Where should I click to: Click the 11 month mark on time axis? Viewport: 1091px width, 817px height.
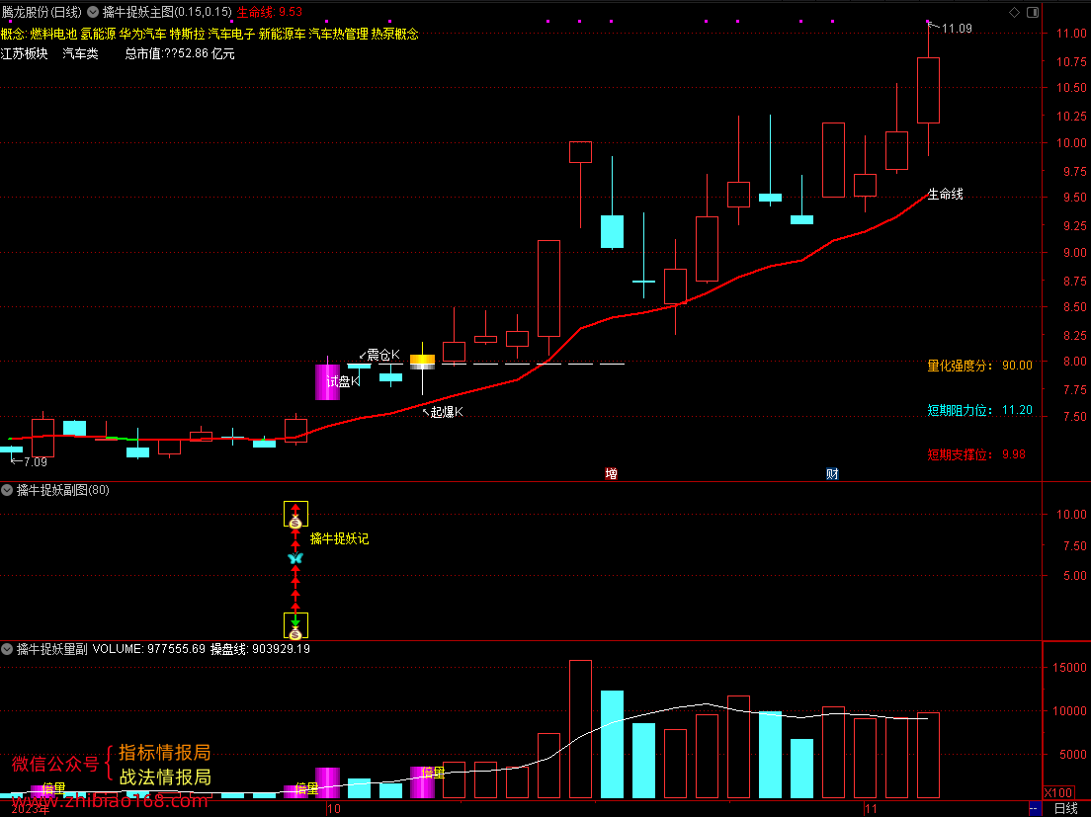tap(872, 809)
